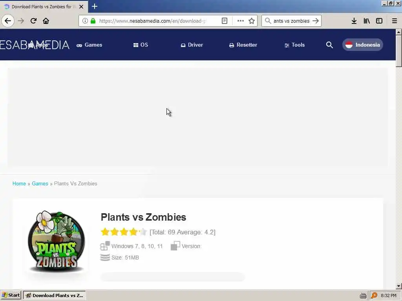The width and height of the screenshot is (402, 301).
Task: Open the Firefox hamburger menu
Action: [x=395, y=21]
